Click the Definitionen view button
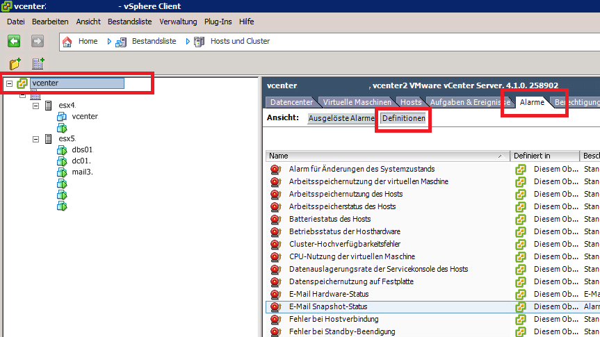 (403, 119)
